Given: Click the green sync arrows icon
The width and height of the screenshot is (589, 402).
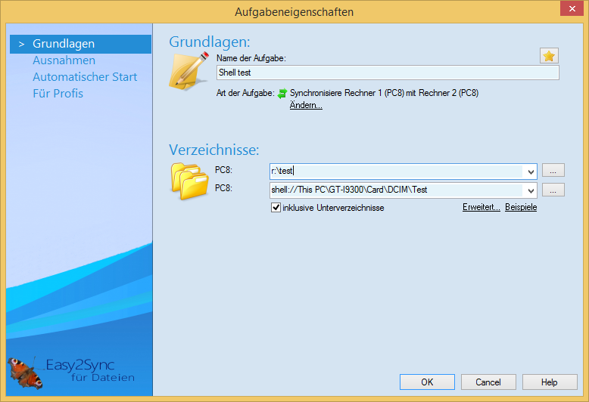Looking at the screenshot, I should pyautogui.click(x=282, y=94).
